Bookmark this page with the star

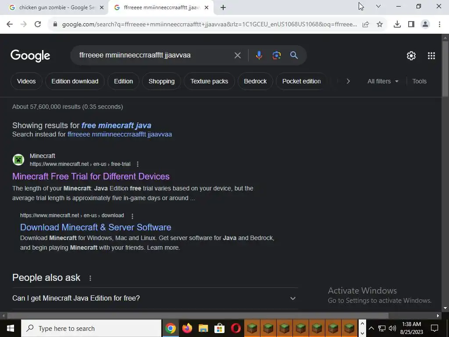(x=380, y=25)
